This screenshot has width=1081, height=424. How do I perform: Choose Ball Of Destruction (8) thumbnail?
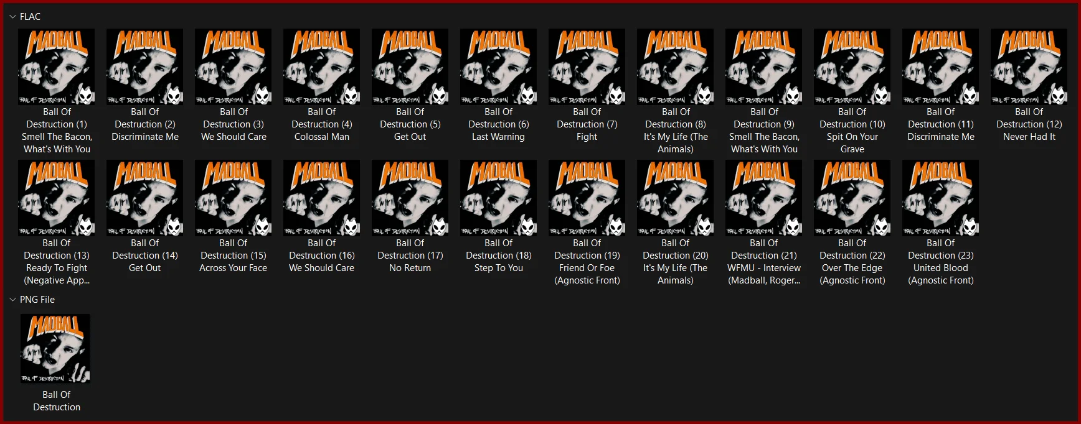click(676, 67)
